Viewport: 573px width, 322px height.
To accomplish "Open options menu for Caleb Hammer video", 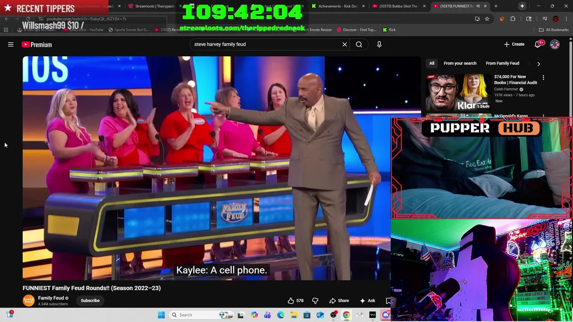I will tap(543, 78).
